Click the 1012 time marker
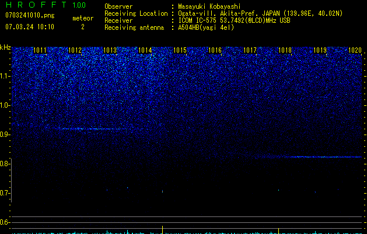This screenshot has height=234, width=367. pyautogui.click(x=75, y=50)
